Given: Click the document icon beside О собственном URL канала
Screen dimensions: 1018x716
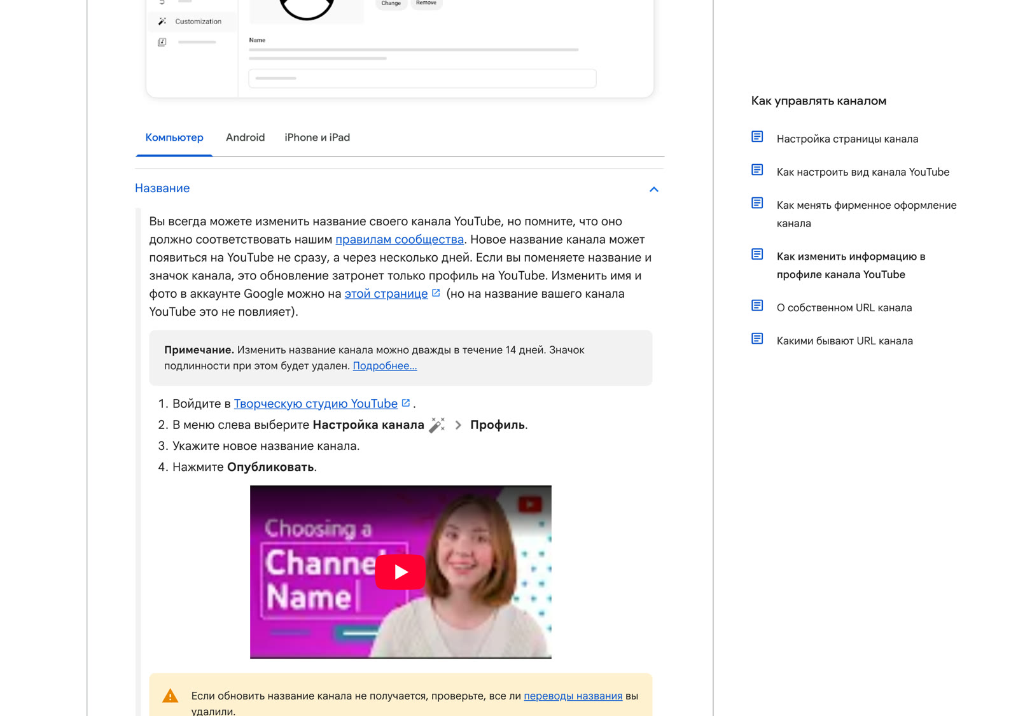Looking at the screenshot, I should pos(757,305).
